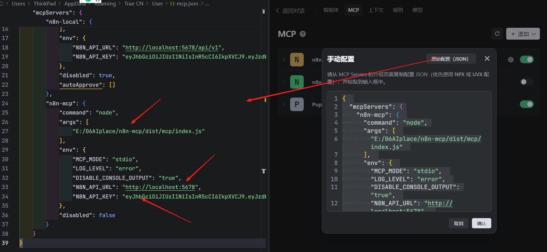Click the mcp.json file icon in breadcrumb

173,4
